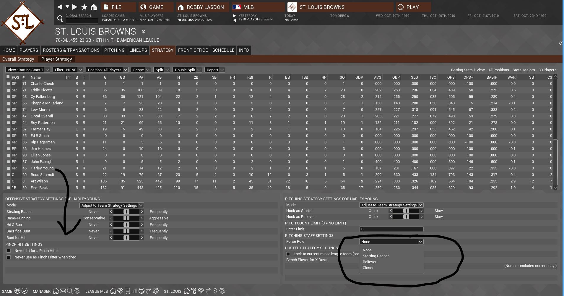Open league settings gear icon
564x296 pixels.
click(x=156, y=291)
